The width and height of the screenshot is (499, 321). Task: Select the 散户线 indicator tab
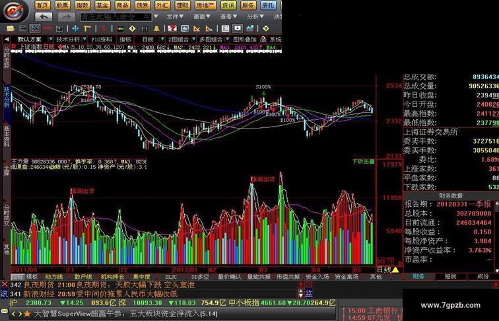point(83,277)
